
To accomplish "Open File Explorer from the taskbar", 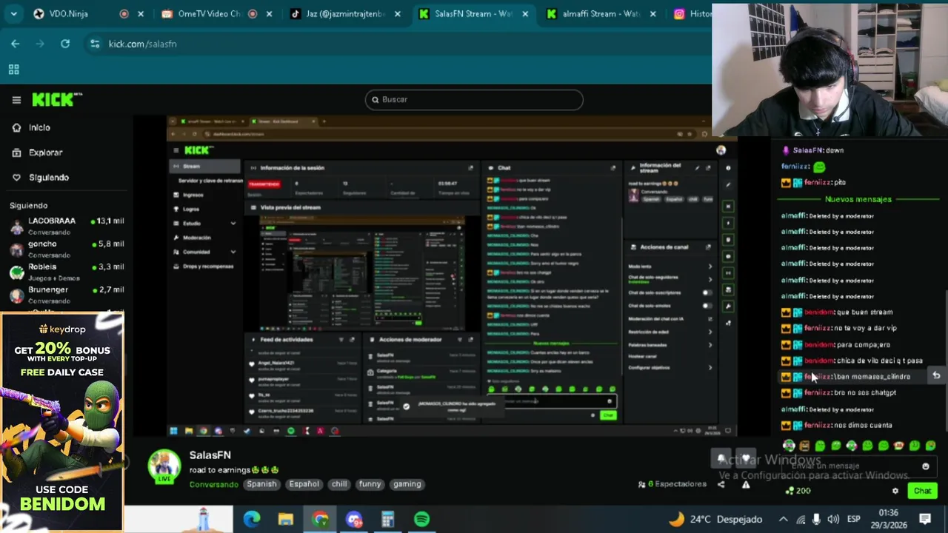I will (x=286, y=520).
